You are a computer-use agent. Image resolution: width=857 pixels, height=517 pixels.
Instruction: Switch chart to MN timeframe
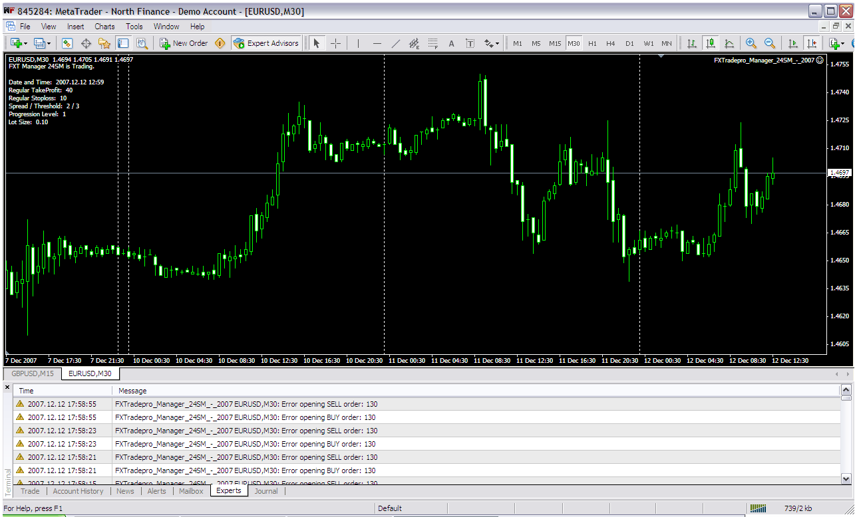(666, 43)
